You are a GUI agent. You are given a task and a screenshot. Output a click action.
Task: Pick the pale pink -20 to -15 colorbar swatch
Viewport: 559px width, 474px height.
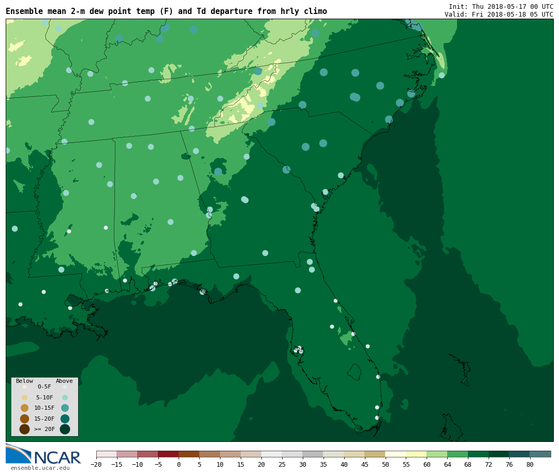coord(107,454)
